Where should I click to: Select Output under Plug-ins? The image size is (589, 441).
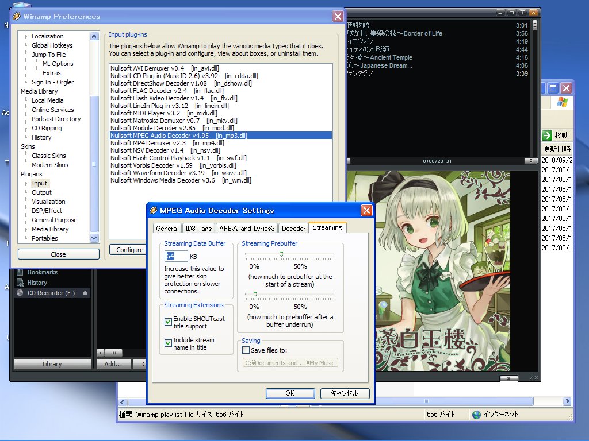41,192
